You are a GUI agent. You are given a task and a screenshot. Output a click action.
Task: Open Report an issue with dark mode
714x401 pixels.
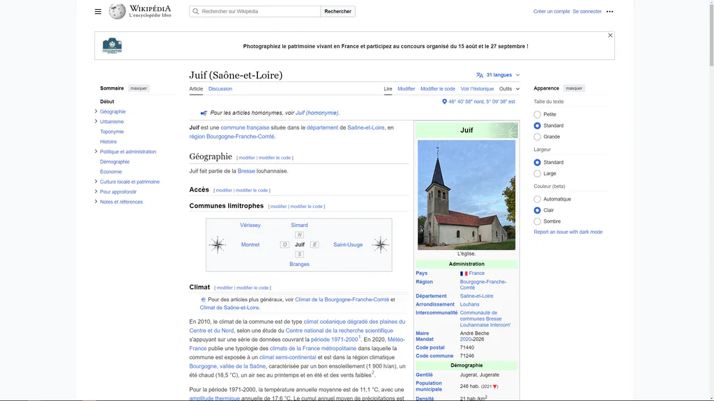568,232
